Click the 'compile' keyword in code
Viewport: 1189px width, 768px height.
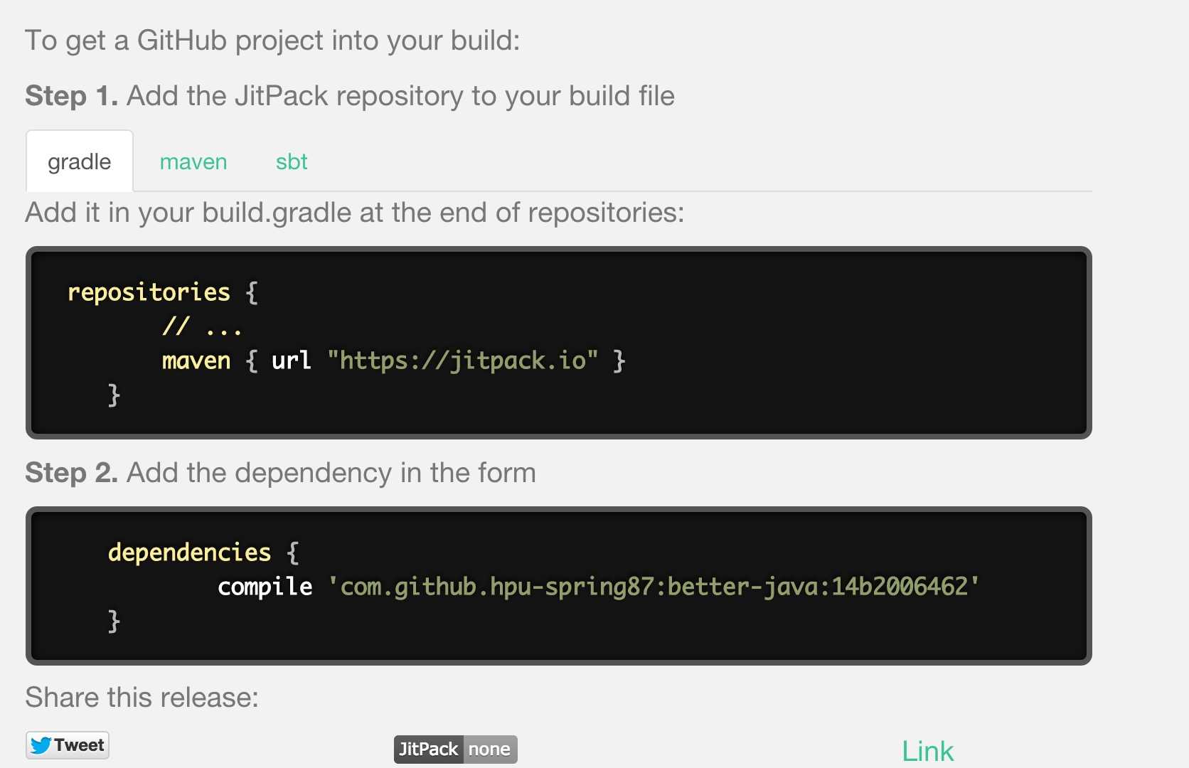pyautogui.click(x=265, y=587)
